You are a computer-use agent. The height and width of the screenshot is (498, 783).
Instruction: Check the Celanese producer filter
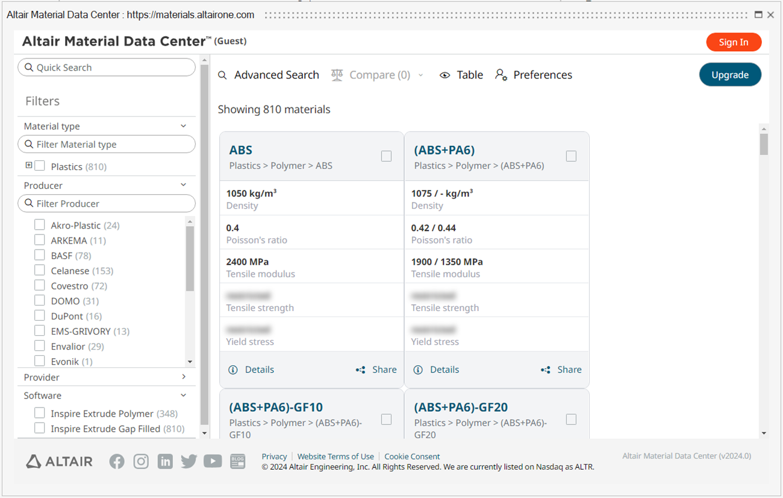40,270
